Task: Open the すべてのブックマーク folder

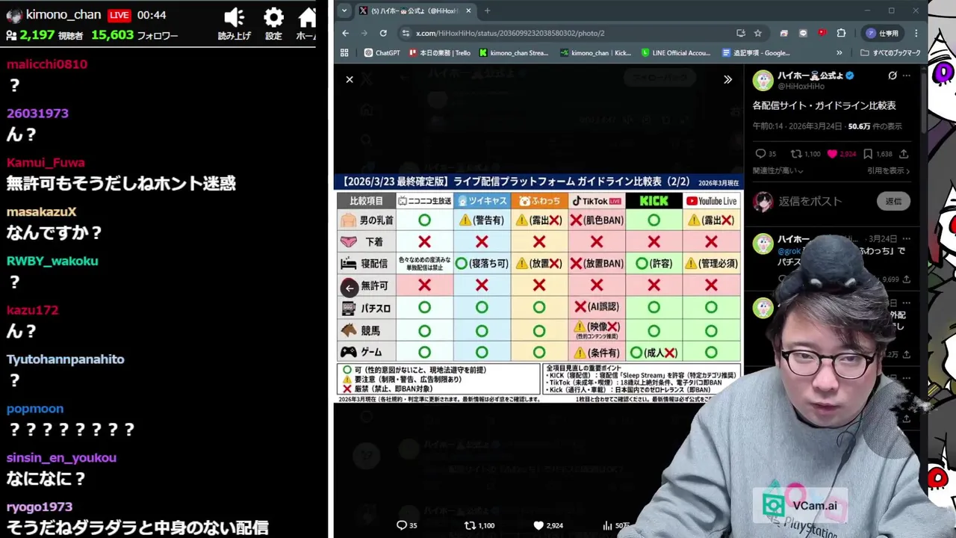Action: (890, 53)
